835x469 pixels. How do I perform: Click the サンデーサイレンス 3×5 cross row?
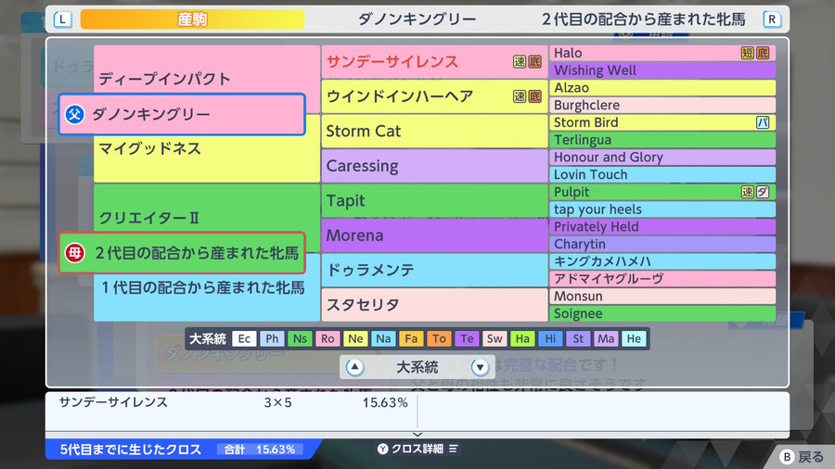click(232, 402)
